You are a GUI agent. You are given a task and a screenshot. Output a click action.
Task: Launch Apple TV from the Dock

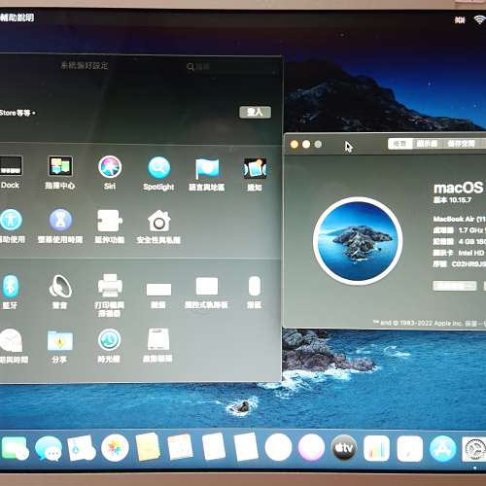(x=344, y=447)
